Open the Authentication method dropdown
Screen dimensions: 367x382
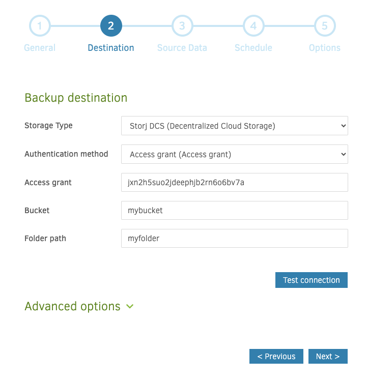[235, 154]
